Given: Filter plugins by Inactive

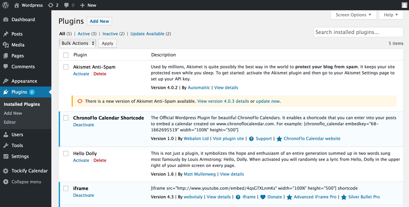Looking at the screenshot, I should pyautogui.click(x=110, y=34).
